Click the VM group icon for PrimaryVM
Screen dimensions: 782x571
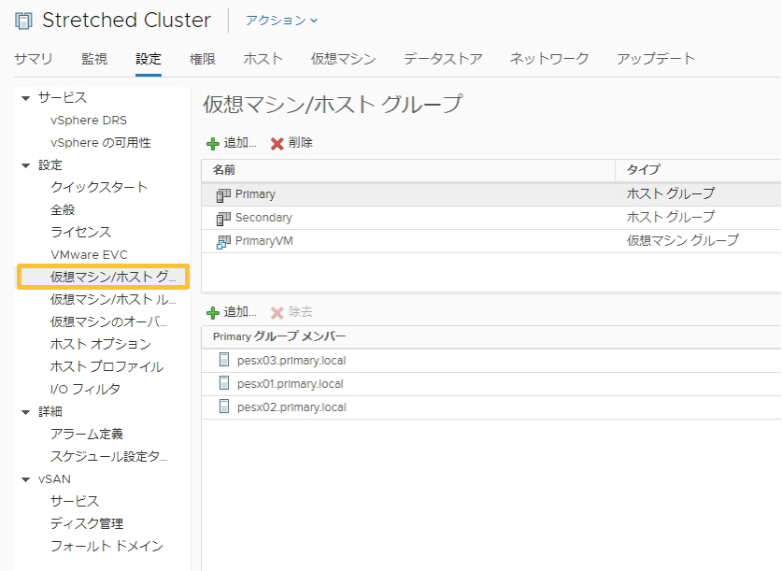click(x=223, y=242)
